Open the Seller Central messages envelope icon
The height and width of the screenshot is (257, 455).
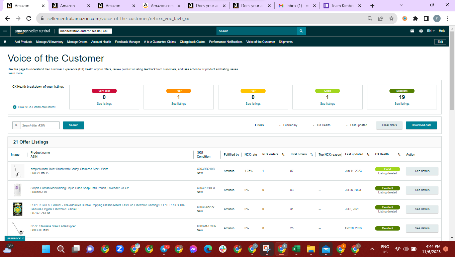[413, 31]
